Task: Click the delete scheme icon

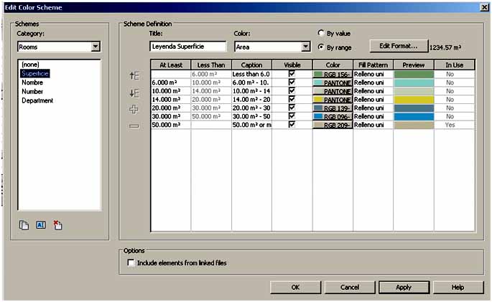Action: click(57, 225)
